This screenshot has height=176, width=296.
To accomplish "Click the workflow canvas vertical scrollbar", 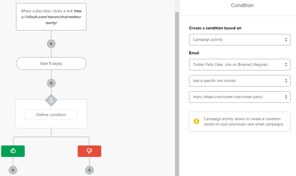I will (177, 88).
